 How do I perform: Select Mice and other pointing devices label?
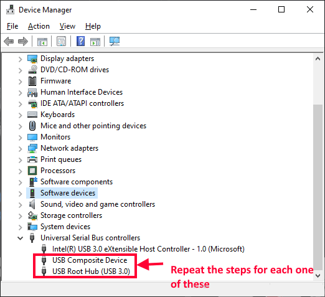click(93, 126)
